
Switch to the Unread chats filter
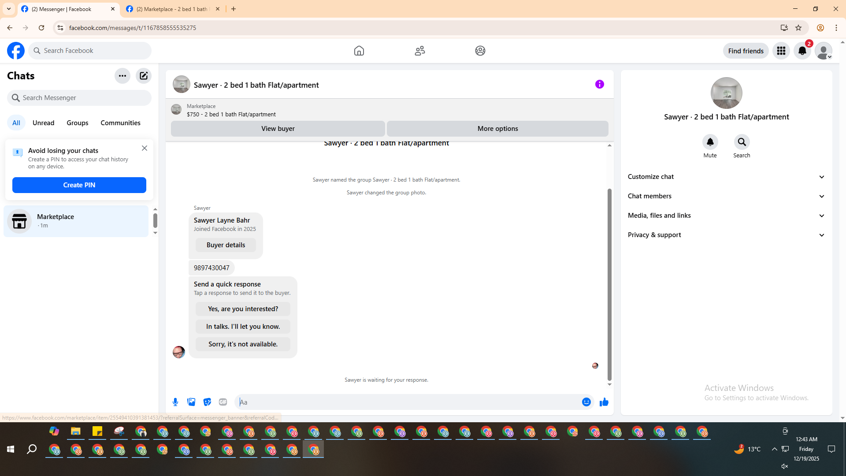(x=43, y=123)
